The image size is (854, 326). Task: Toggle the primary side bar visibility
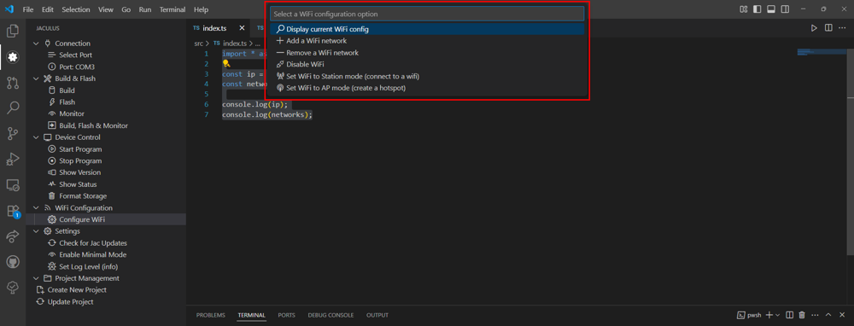pos(757,9)
